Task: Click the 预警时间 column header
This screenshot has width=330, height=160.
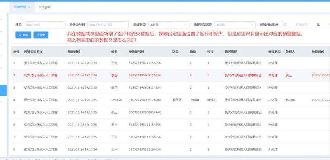Action: pyautogui.click(x=74, y=51)
